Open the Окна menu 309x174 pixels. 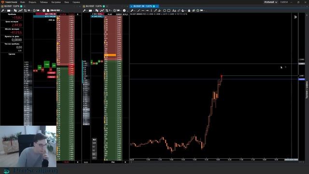click(67, 2)
